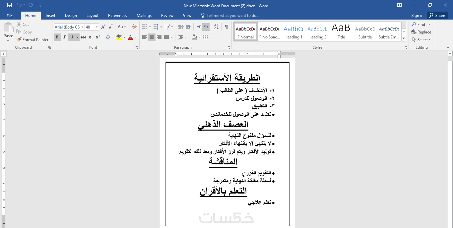Click the Format Painter brush

[x=32, y=39]
